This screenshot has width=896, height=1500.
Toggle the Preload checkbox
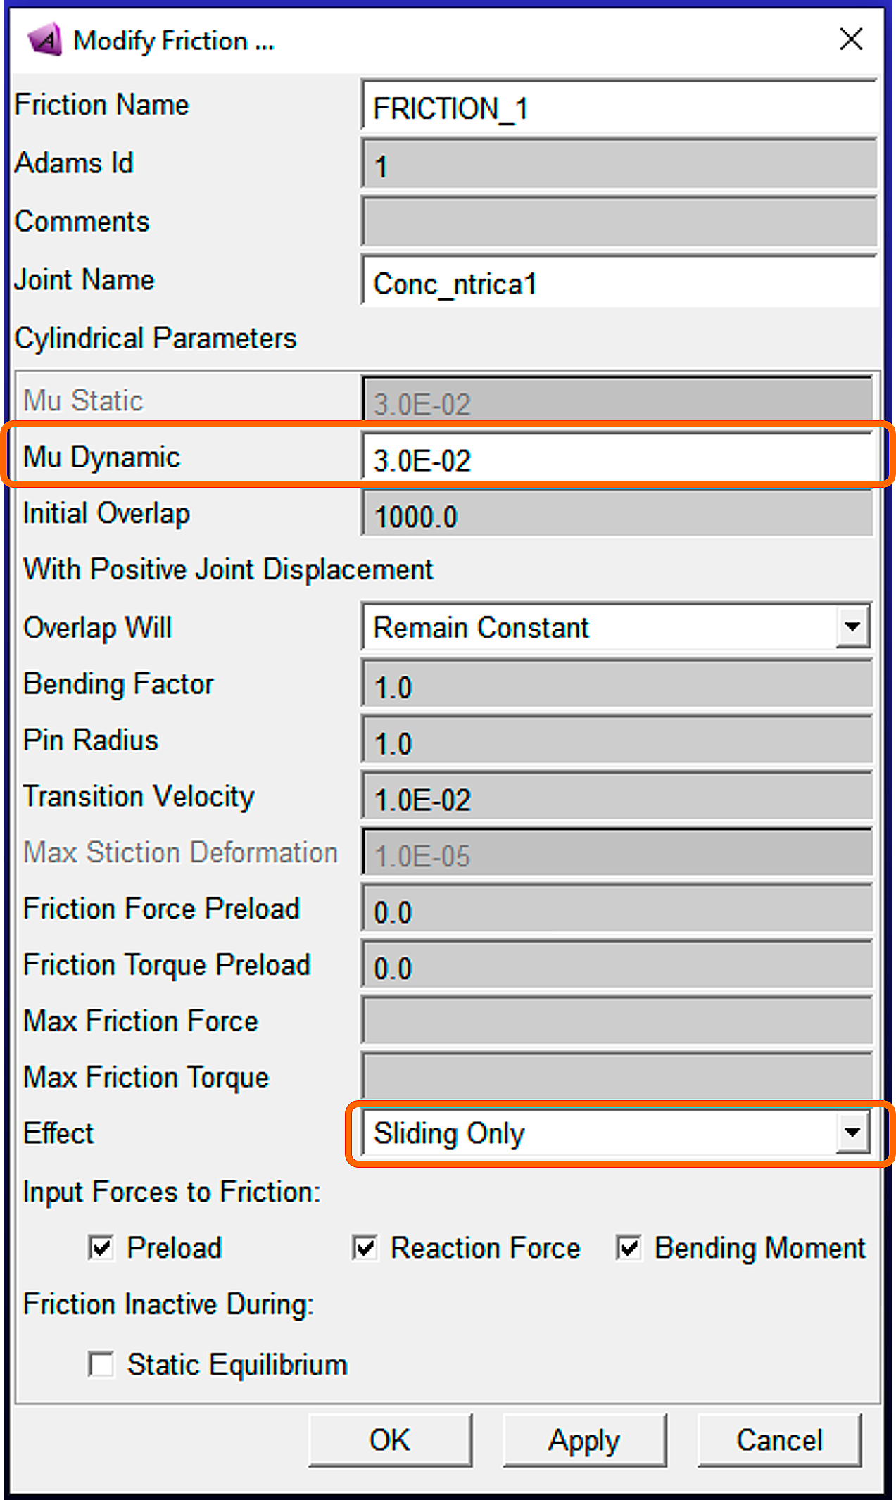(x=101, y=1248)
